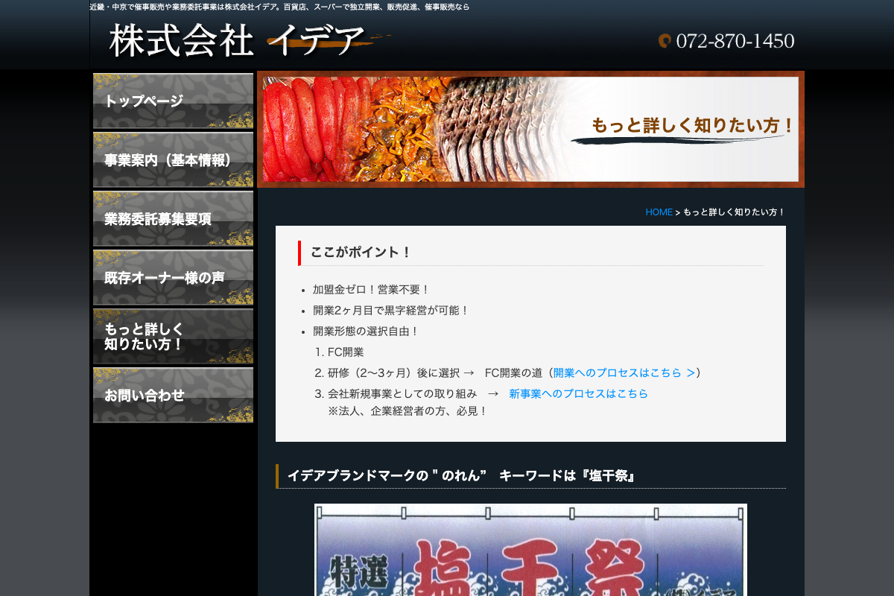Click the 株式会社イデア logo
The height and width of the screenshot is (596, 894).
(250, 40)
